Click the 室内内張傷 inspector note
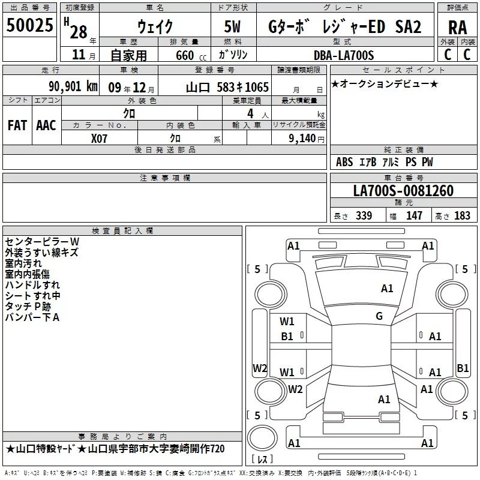This screenshot has width=480, height=480. [x=27, y=274]
